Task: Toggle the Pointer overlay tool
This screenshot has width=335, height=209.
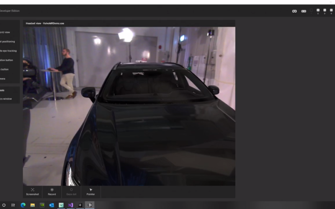Action: [90, 191]
